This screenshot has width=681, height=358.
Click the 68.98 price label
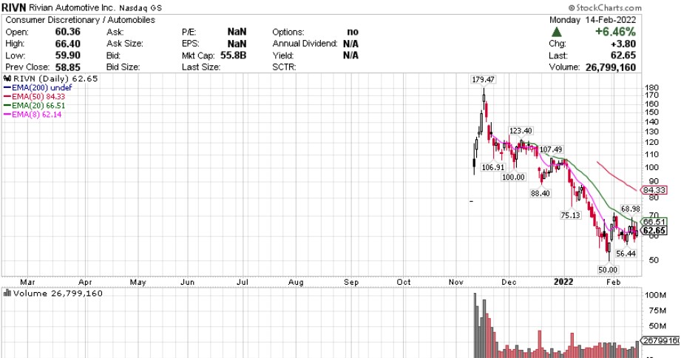point(630,209)
